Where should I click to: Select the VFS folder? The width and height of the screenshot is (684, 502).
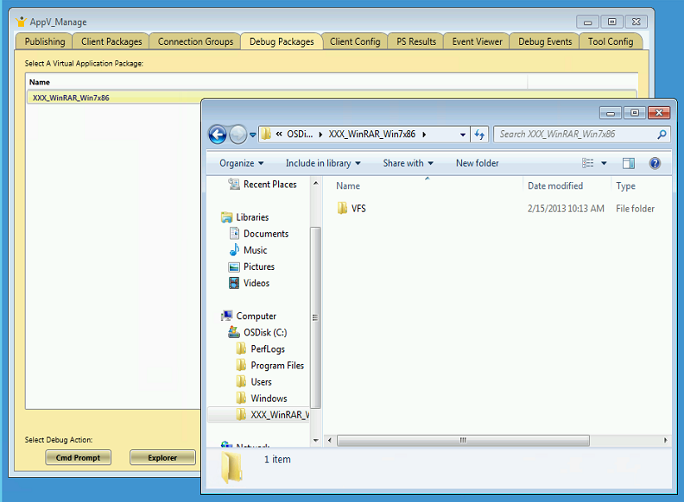358,209
